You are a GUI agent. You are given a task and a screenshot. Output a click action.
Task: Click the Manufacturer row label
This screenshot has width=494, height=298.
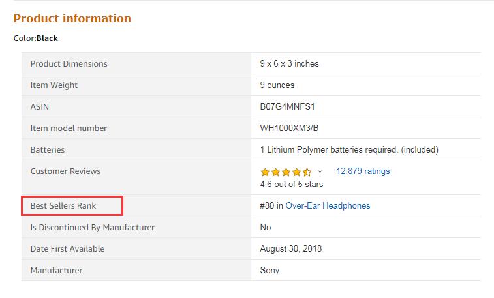coord(56,270)
